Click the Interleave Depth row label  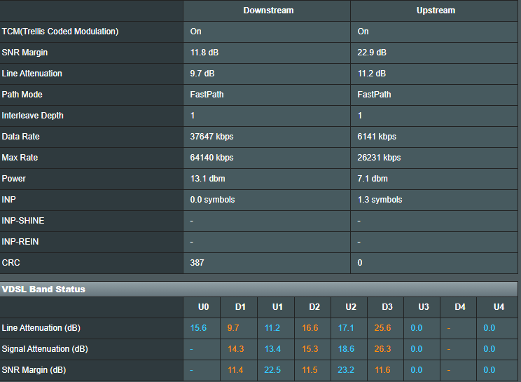click(32, 116)
